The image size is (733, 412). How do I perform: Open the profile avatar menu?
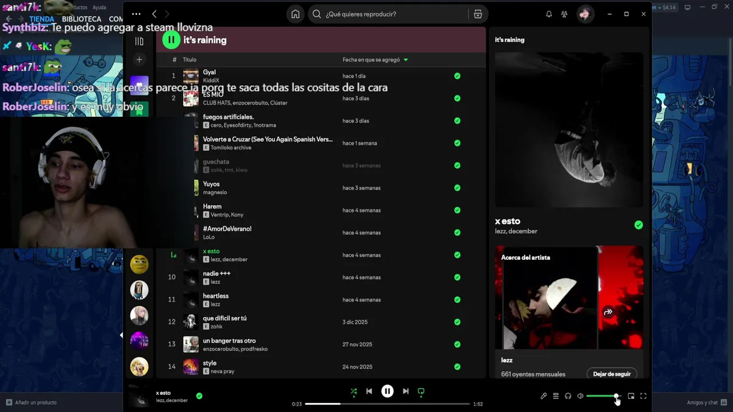coord(585,14)
